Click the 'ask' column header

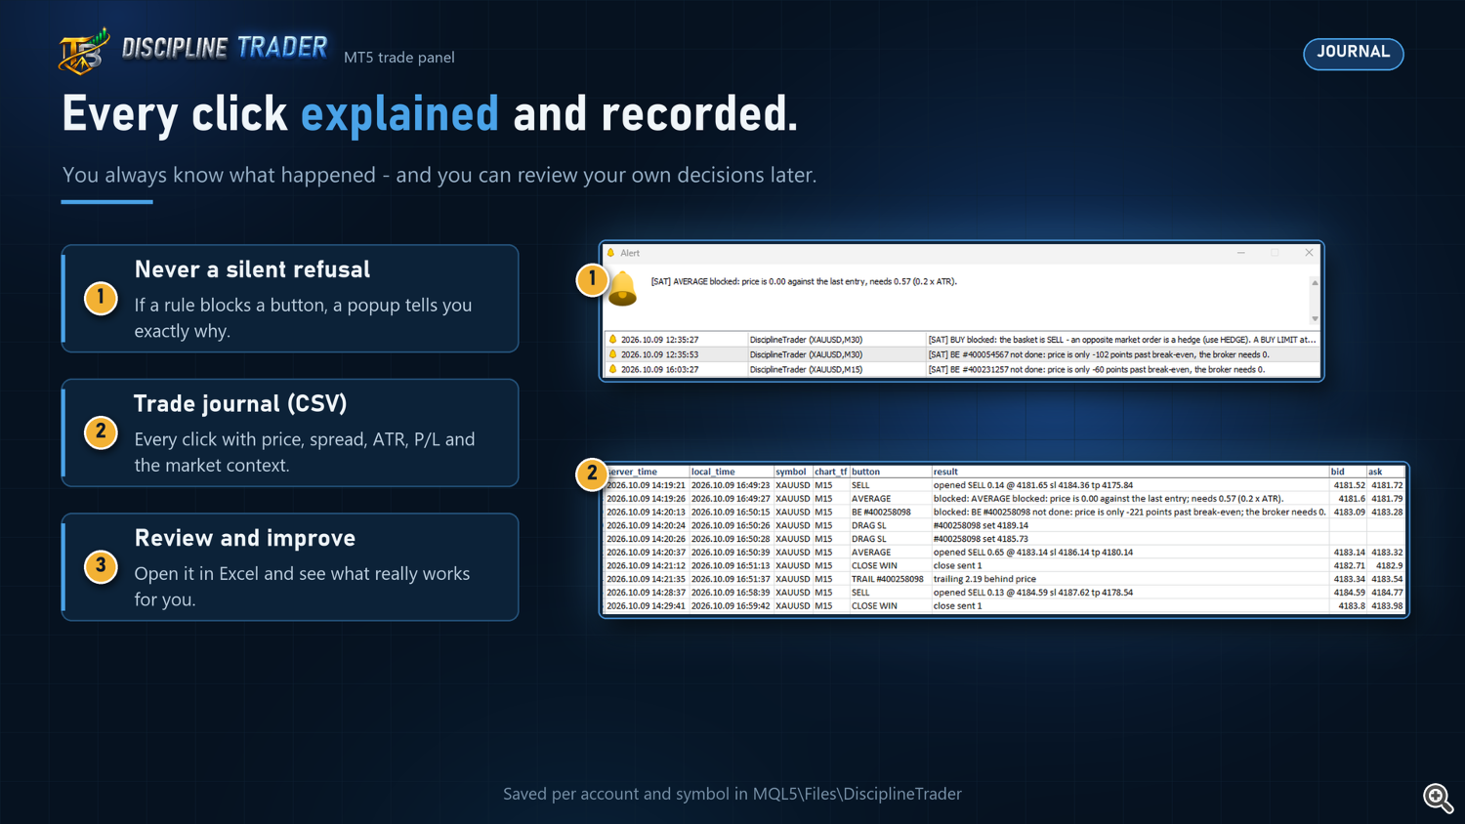(1374, 472)
